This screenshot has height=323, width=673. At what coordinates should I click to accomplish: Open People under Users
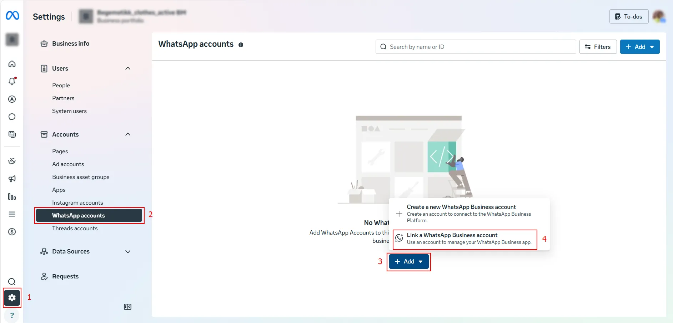61,86
